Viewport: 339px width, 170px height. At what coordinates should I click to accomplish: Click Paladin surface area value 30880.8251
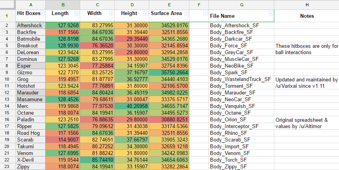pyautogui.click(x=169, y=119)
